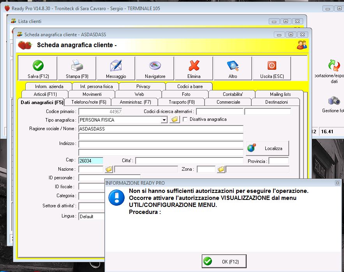
Task: Click the blue information exclamation icon
Action: (116, 197)
